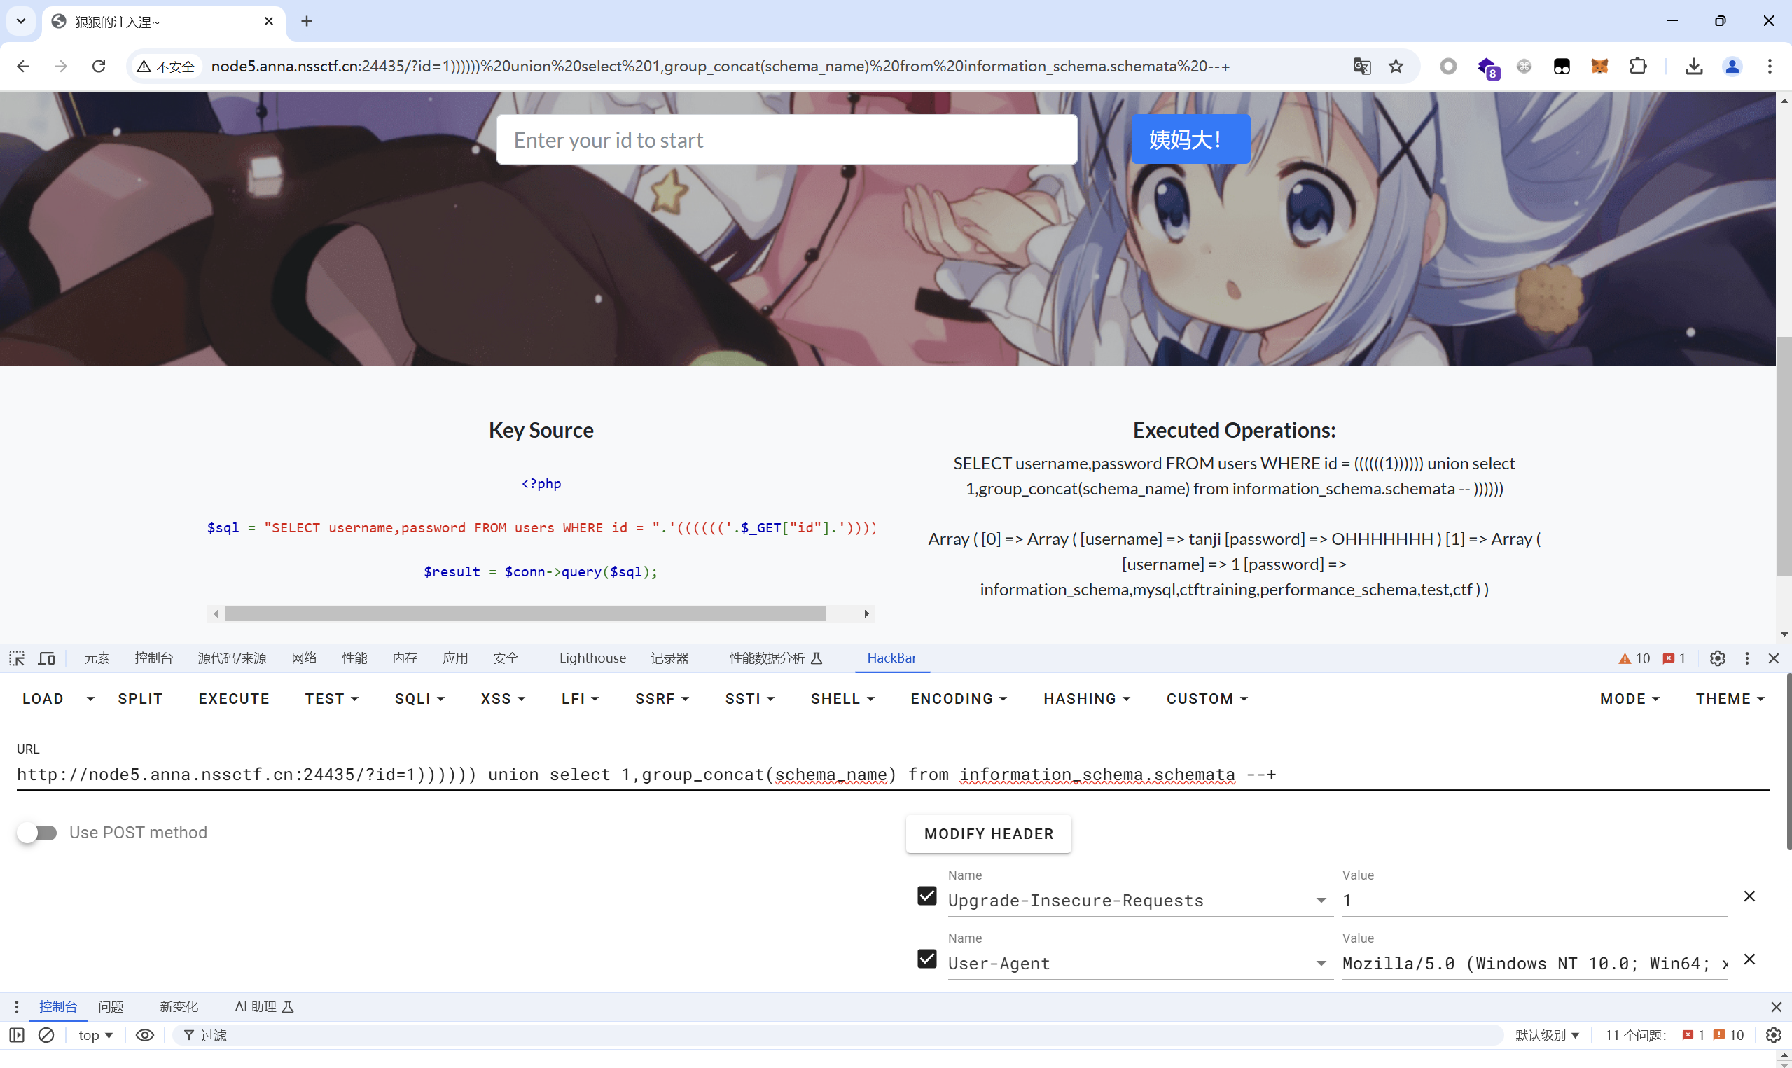Open the Chrome three-dot menu
Image resolution: width=1792 pixels, height=1068 pixels.
pos(1770,67)
